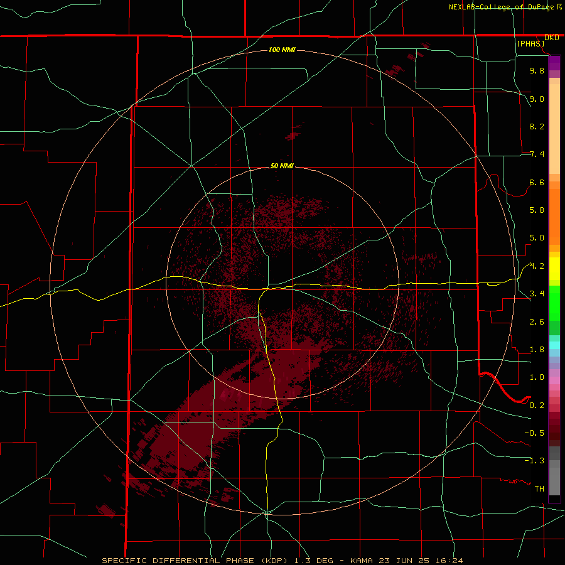Image resolution: width=565 pixels, height=565 pixels.
Task: Click the 0.2 legend value
Action: coord(537,406)
